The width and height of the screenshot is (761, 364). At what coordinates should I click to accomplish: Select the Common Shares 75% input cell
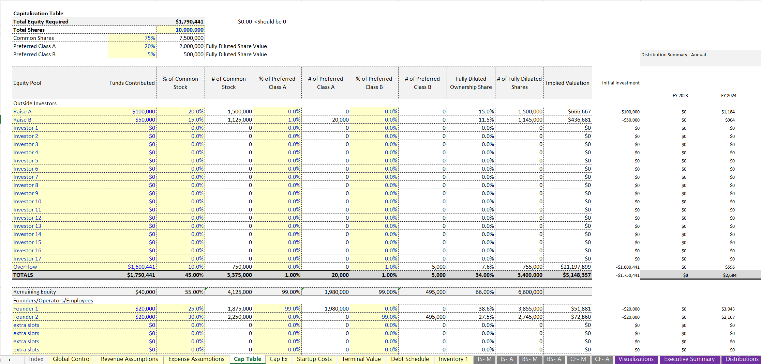132,38
